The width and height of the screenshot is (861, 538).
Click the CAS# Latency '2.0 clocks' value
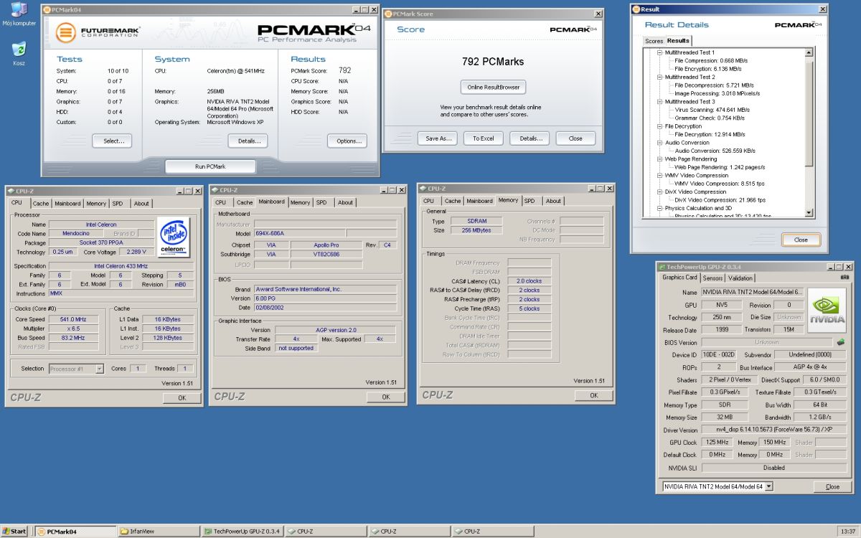coord(530,281)
